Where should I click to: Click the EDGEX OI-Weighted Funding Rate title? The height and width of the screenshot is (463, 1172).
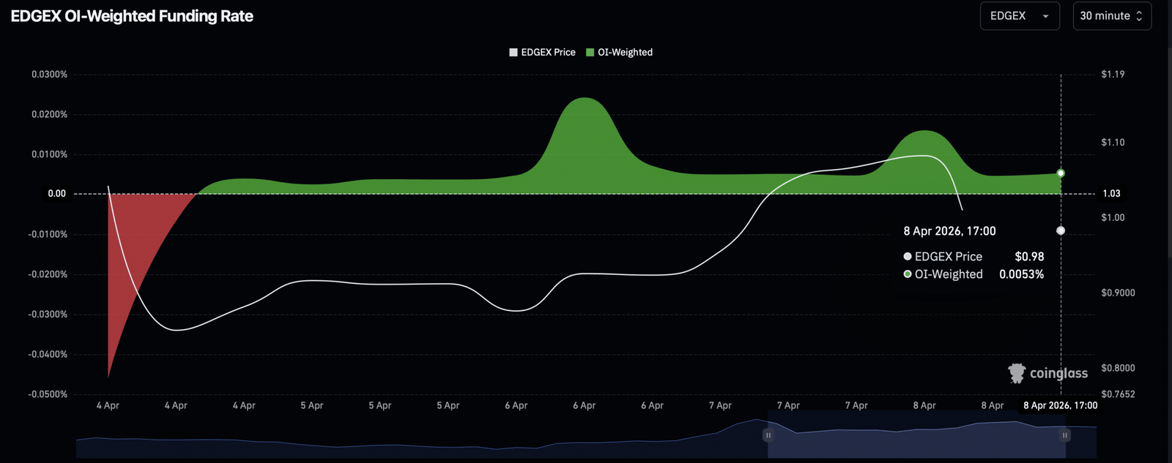[x=132, y=16]
